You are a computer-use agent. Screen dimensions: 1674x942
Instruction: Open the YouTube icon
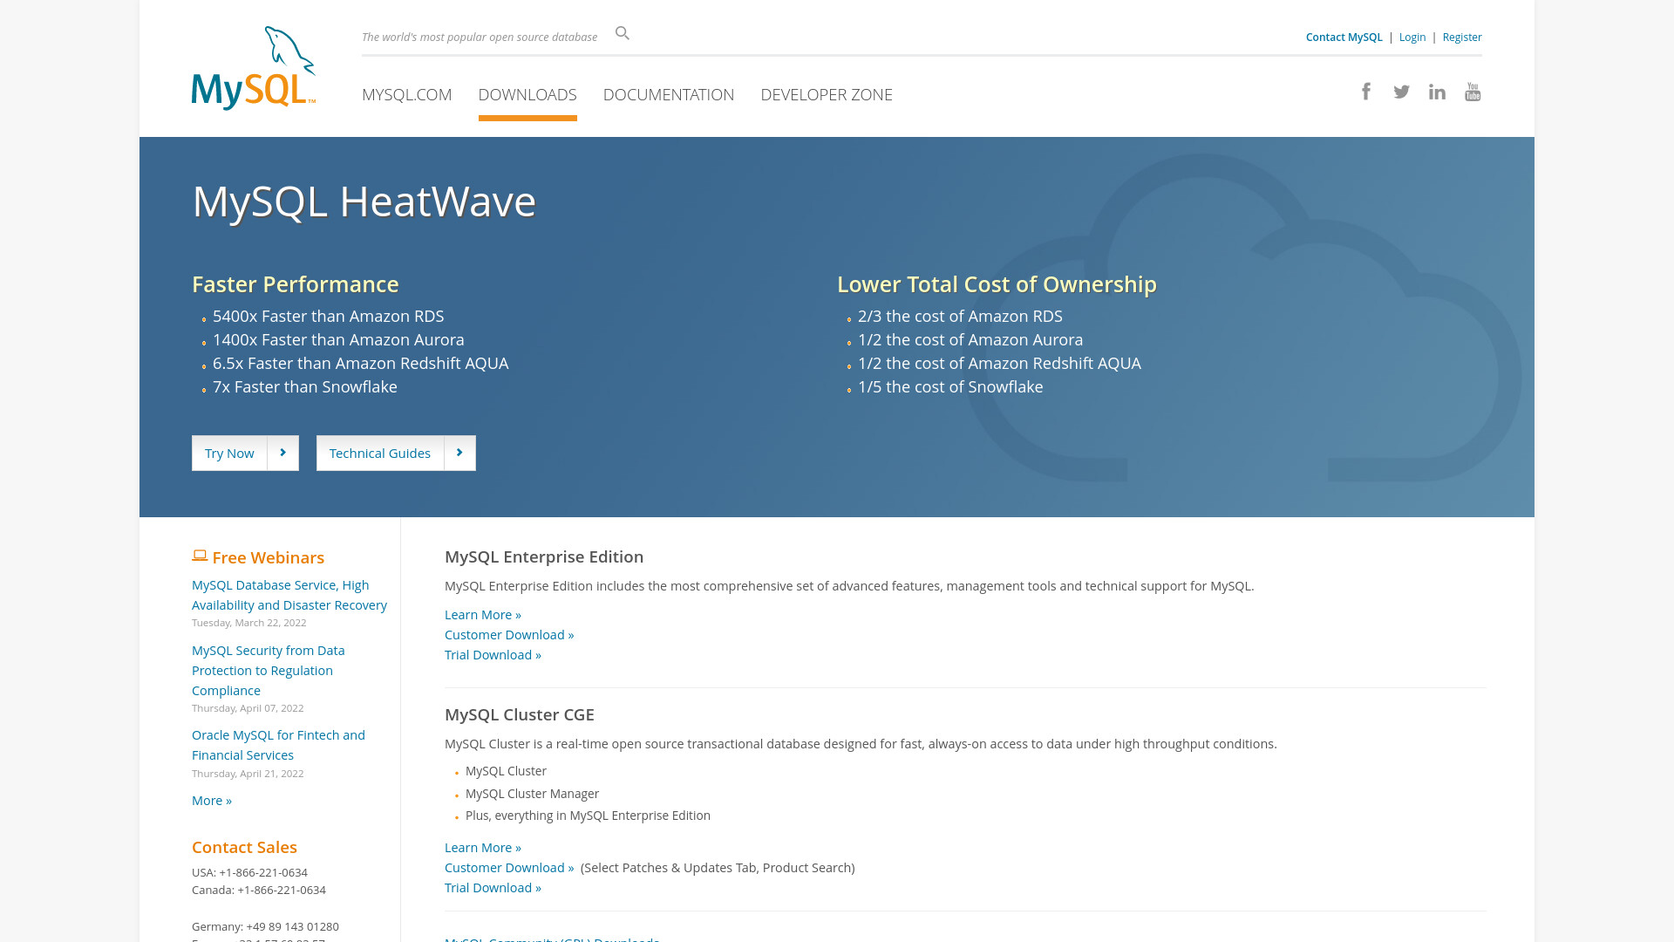pyautogui.click(x=1473, y=92)
